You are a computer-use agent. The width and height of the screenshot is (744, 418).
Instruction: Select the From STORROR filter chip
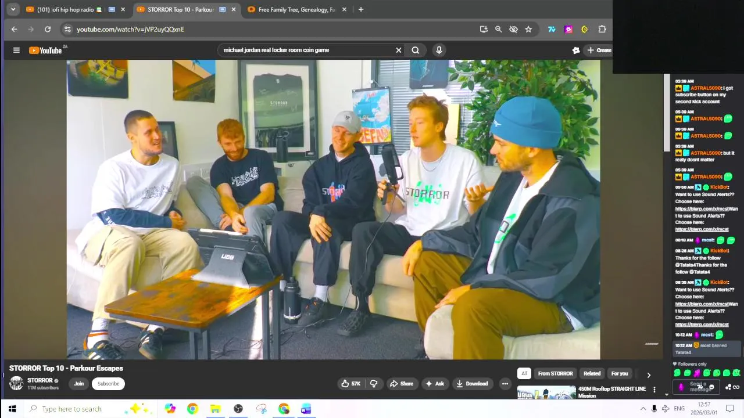pos(555,374)
